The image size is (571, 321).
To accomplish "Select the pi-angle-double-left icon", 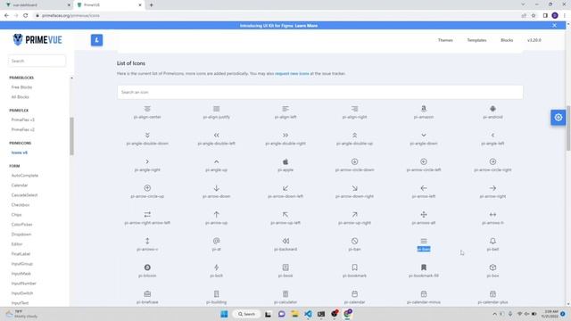I will click(216, 136).
